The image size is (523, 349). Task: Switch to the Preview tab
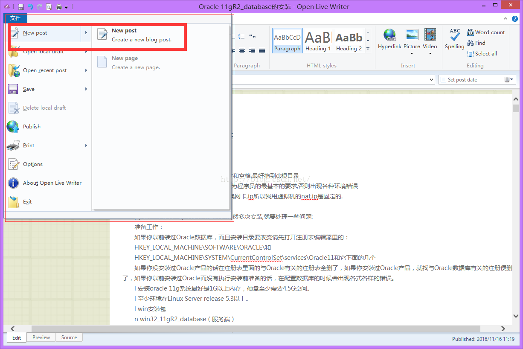click(41, 337)
